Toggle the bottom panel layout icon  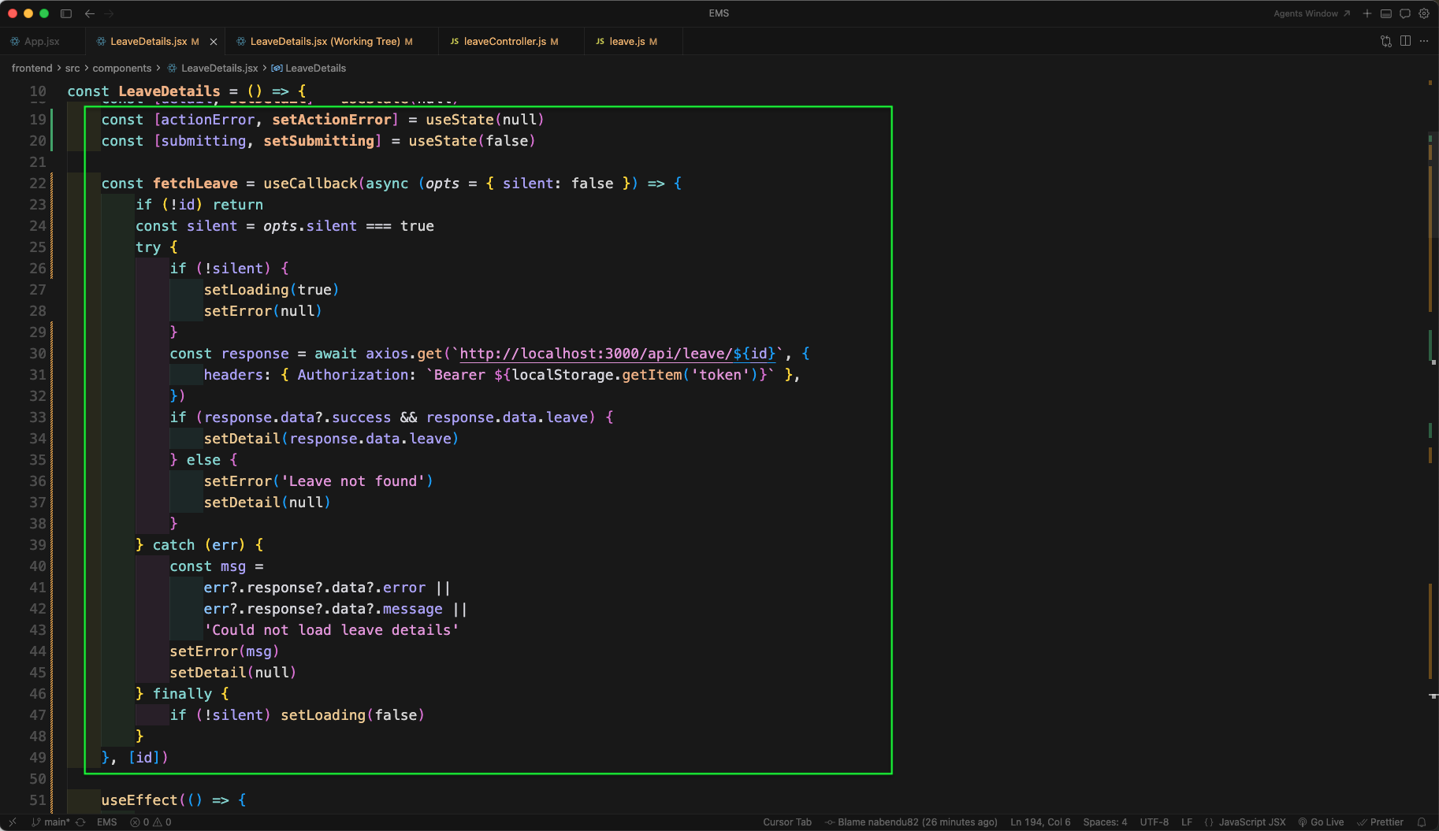[1386, 13]
